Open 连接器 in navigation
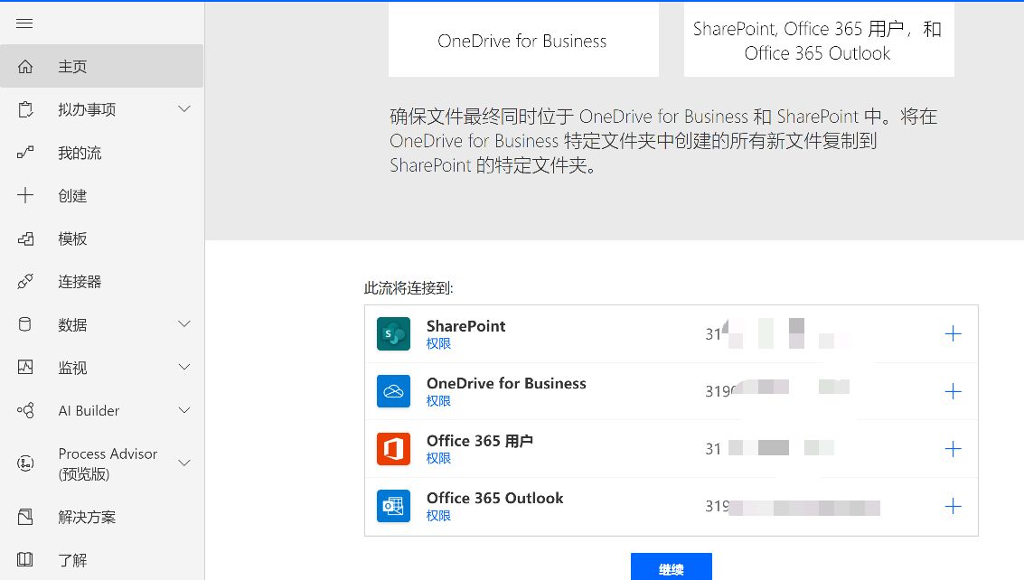Viewport: 1024px width, 580px height. (x=80, y=282)
